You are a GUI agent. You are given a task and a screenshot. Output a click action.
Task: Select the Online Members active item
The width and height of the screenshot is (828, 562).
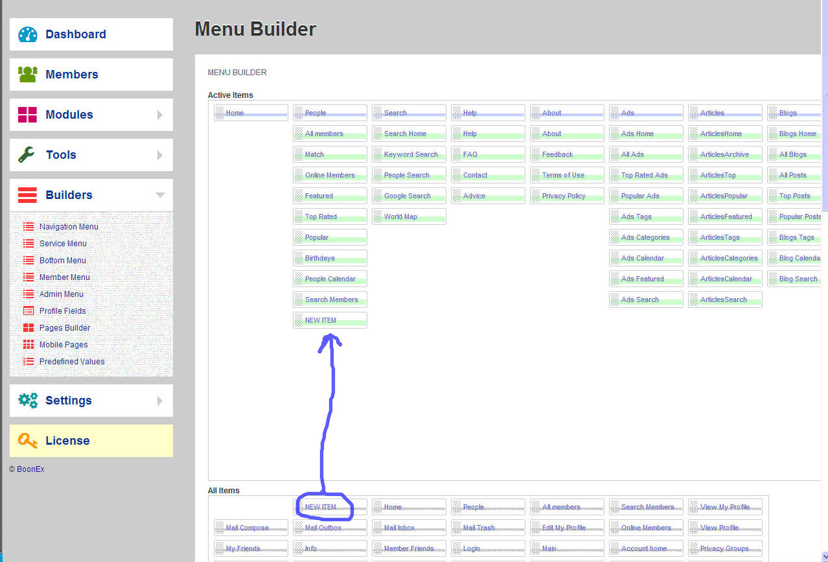[x=330, y=175]
